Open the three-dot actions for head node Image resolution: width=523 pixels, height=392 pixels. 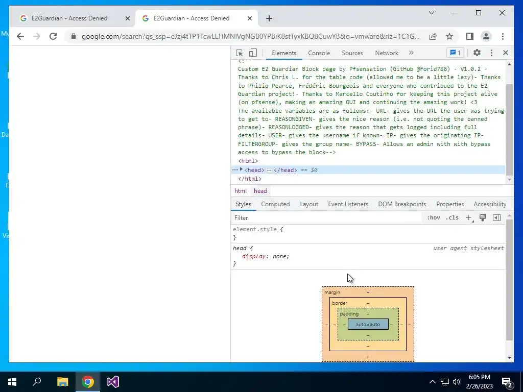pos(235,170)
